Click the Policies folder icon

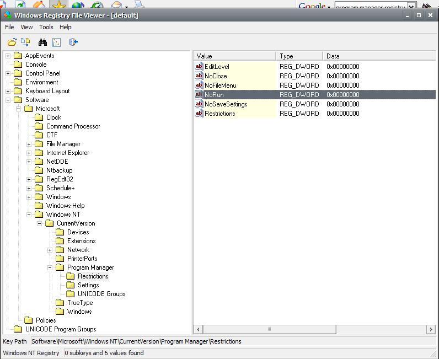pyautogui.click(x=29, y=320)
